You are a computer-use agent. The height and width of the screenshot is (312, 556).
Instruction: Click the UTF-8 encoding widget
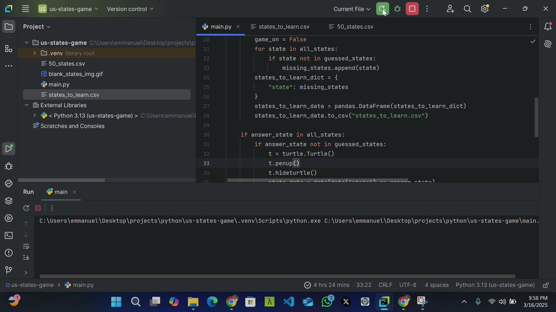click(x=408, y=285)
